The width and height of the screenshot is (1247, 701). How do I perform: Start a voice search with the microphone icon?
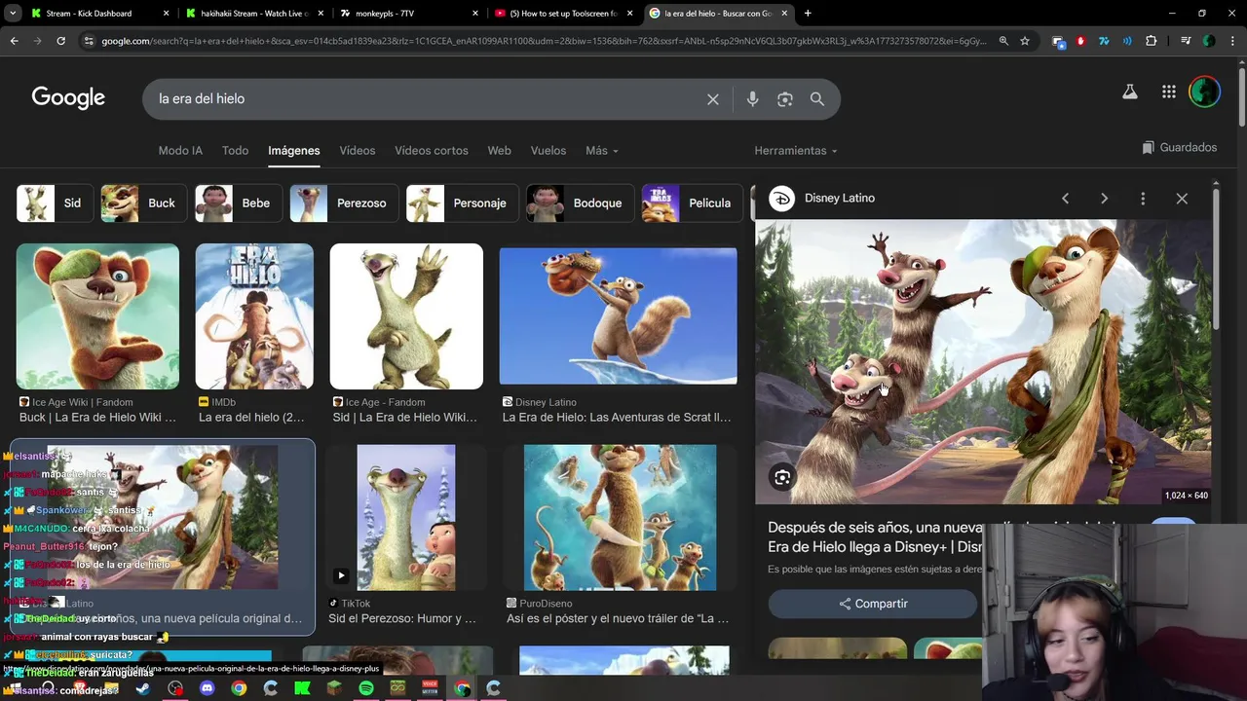pyautogui.click(x=752, y=99)
